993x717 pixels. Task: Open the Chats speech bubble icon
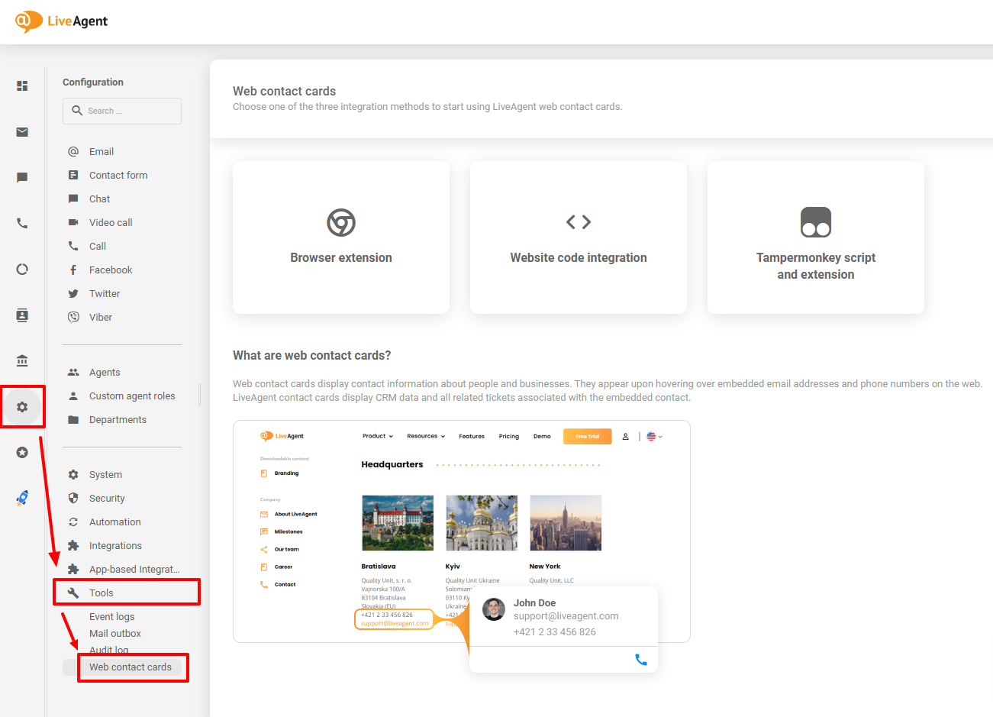pyautogui.click(x=22, y=177)
